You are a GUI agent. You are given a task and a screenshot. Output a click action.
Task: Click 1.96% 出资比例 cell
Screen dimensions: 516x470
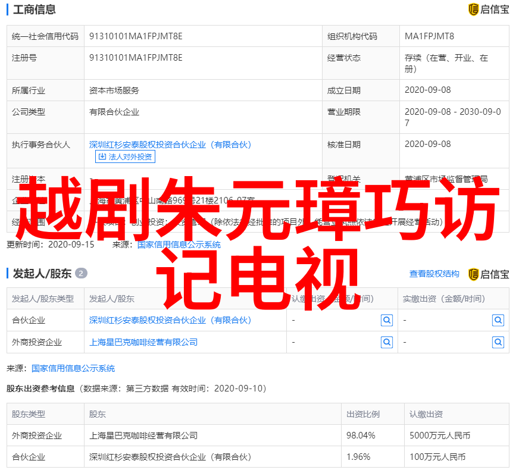click(x=358, y=457)
